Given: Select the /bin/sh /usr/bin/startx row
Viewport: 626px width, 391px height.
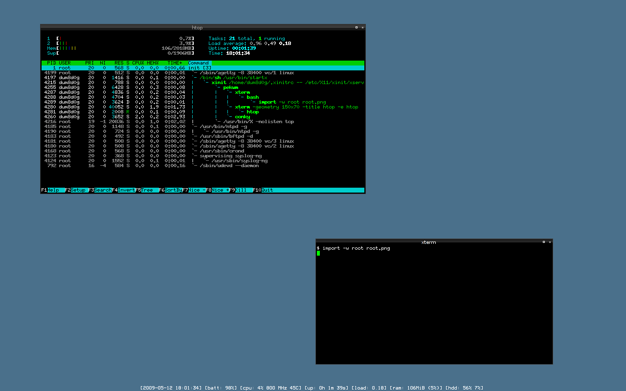Looking at the screenshot, I should [x=203, y=78].
